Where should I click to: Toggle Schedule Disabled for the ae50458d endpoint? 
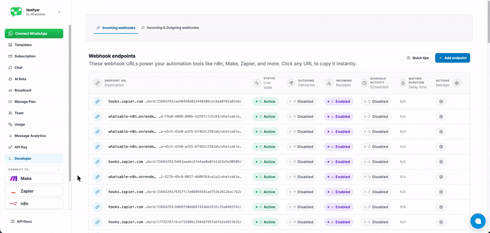[x=376, y=102]
